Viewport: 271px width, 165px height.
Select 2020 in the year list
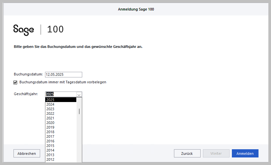(x=61, y=123)
